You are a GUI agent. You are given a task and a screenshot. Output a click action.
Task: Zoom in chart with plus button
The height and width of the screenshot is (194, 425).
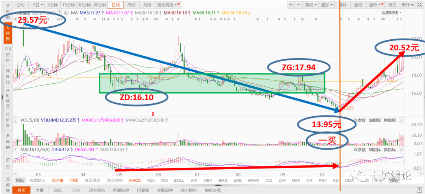pos(291,5)
